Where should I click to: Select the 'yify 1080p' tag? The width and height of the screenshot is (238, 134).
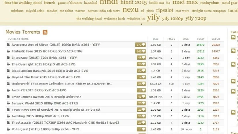coord(173,18)
